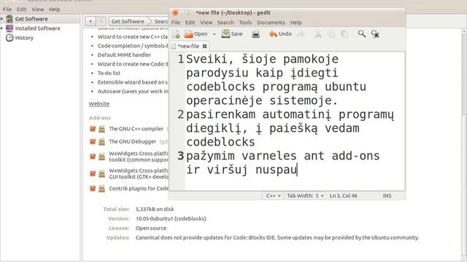Click the Copy icon in gedit toolbar
The height and width of the screenshot is (262, 467).
(331, 34)
